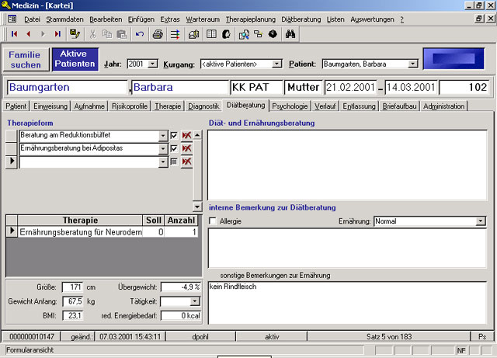This screenshot has width=497, height=358.
Task: Open the Tätigkeit dropdown
Action: (195, 301)
